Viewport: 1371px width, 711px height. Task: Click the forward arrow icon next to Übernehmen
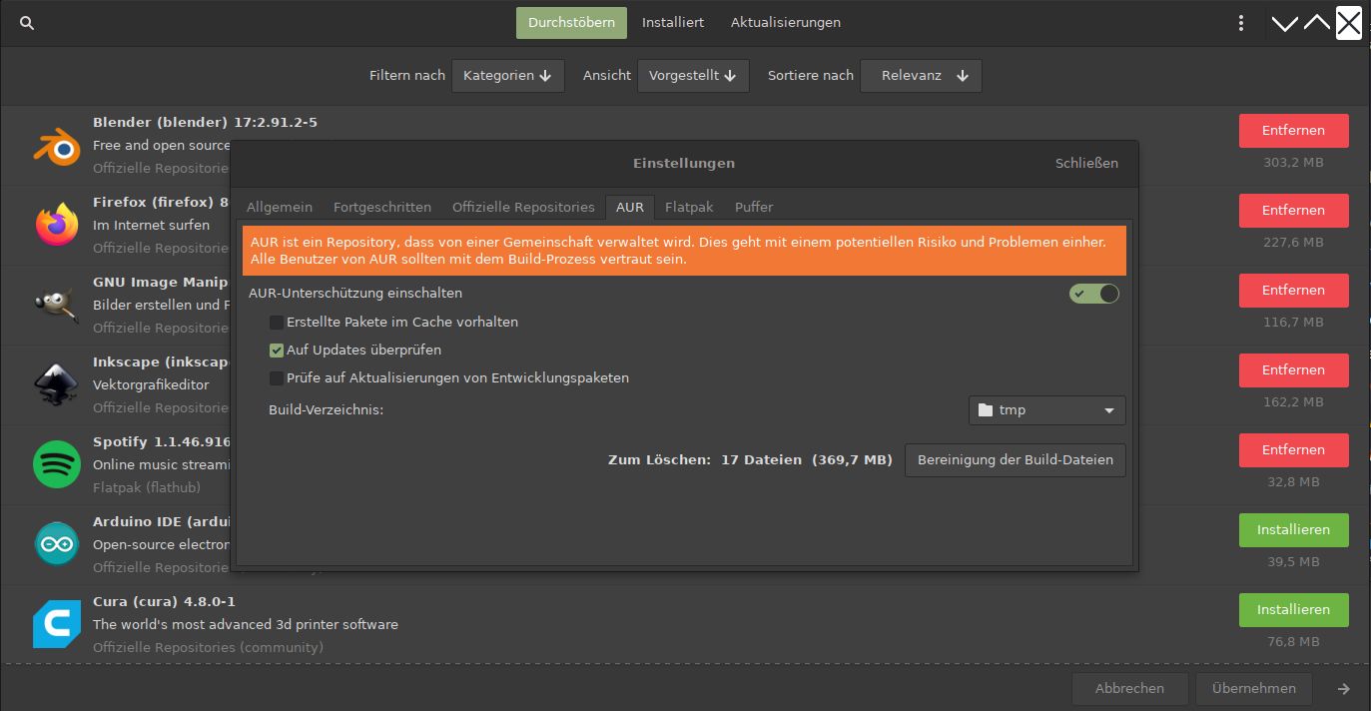coord(1344,688)
